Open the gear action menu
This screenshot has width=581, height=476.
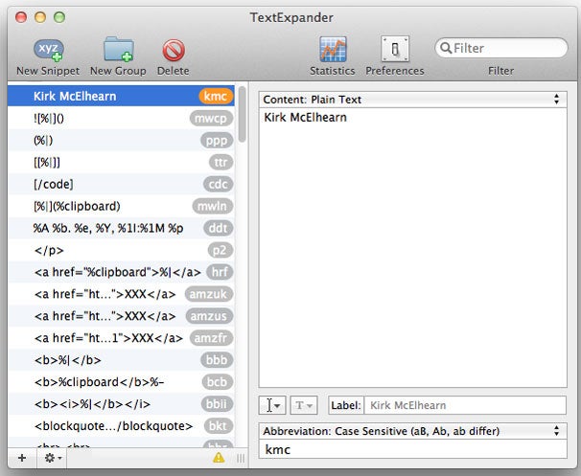53,458
